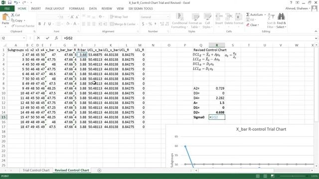Viewport: 319px width, 179px height.
Task: Switch to the INSERT tab
Action: coord(36,8)
